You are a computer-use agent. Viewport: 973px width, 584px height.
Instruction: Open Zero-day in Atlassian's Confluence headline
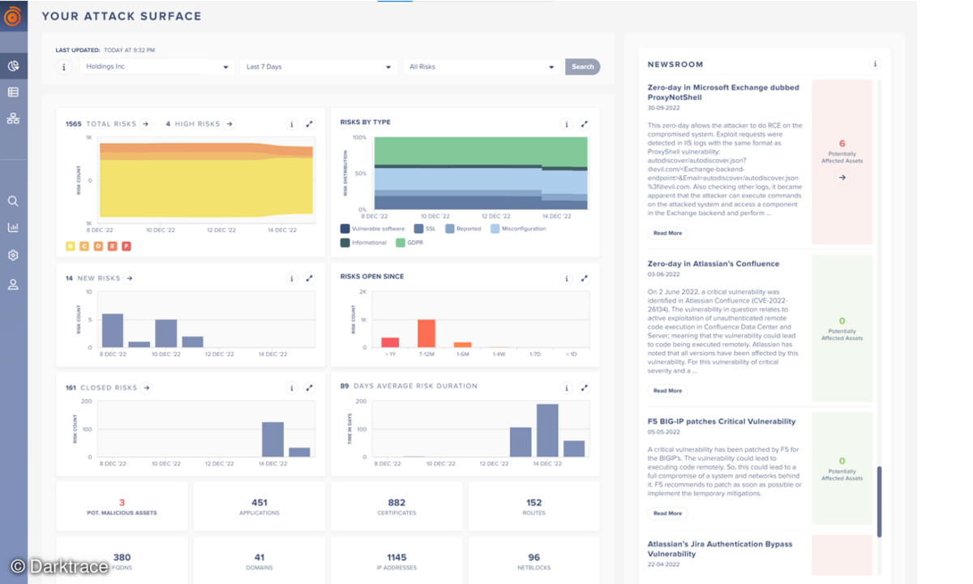click(714, 264)
